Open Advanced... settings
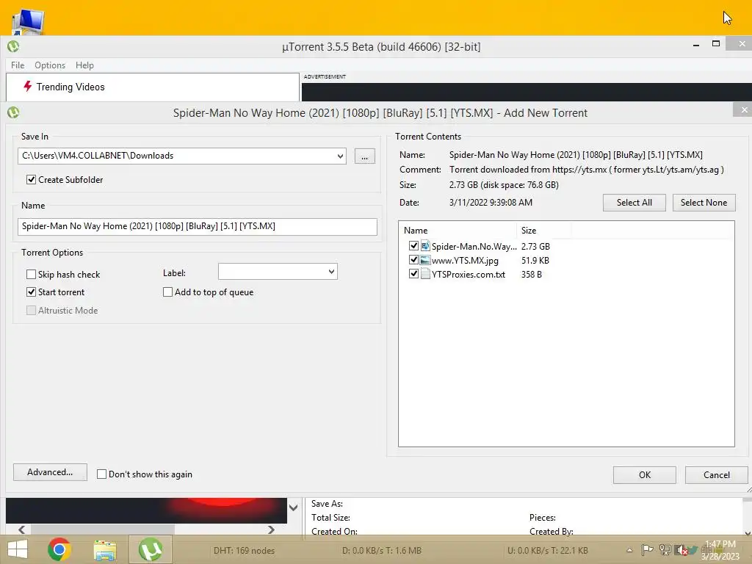 pos(51,472)
